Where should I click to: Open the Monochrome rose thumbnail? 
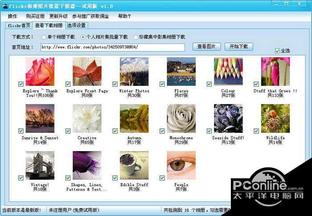[181, 118]
